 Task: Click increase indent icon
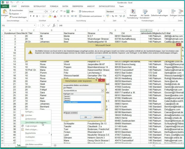76,16
